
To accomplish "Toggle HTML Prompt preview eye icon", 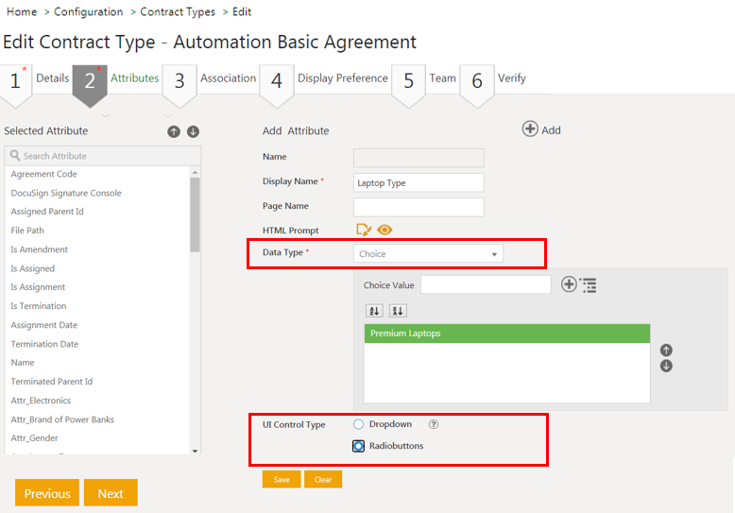I will pyautogui.click(x=385, y=230).
